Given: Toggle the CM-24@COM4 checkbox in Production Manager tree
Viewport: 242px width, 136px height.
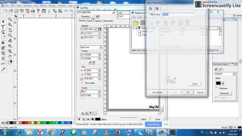Looking at the screenshot, I should click(x=137, y=28).
